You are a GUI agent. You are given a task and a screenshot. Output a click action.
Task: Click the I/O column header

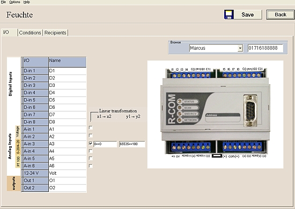[x=35, y=62]
